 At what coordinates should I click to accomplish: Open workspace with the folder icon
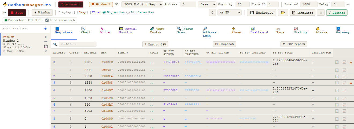tap(283, 13)
